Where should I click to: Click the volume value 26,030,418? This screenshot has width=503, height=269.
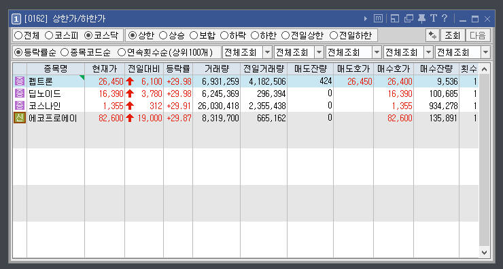pyautogui.click(x=218, y=106)
